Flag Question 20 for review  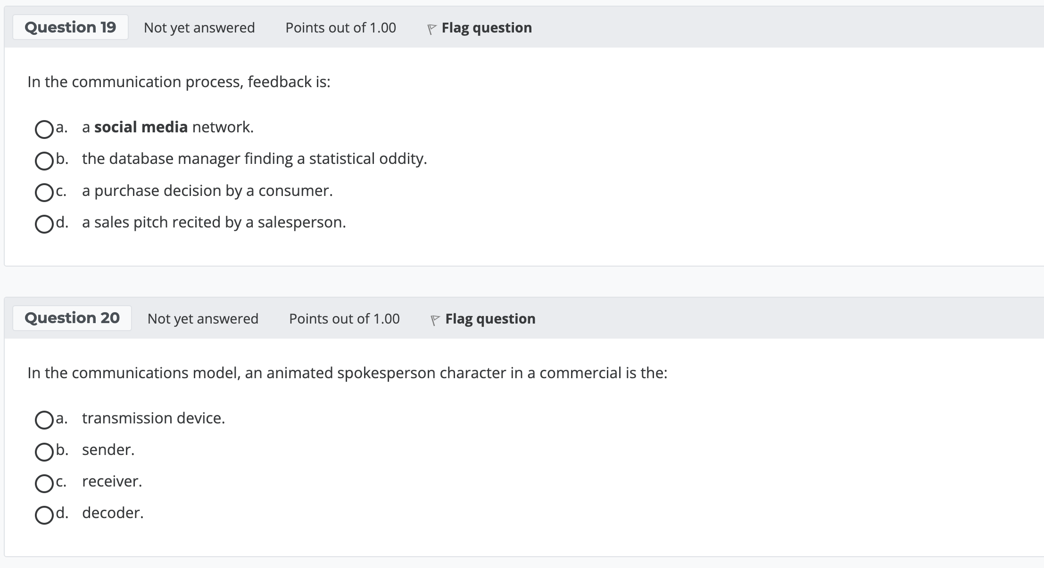click(x=489, y=319)
